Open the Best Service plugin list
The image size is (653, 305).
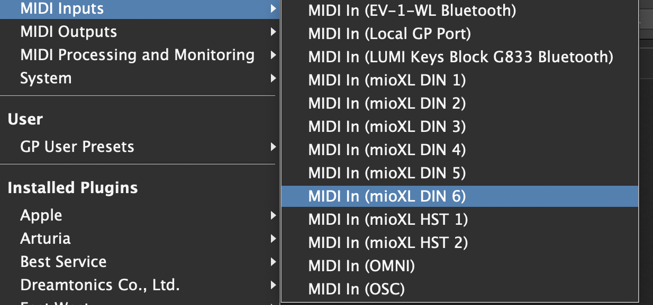[64, 262]
